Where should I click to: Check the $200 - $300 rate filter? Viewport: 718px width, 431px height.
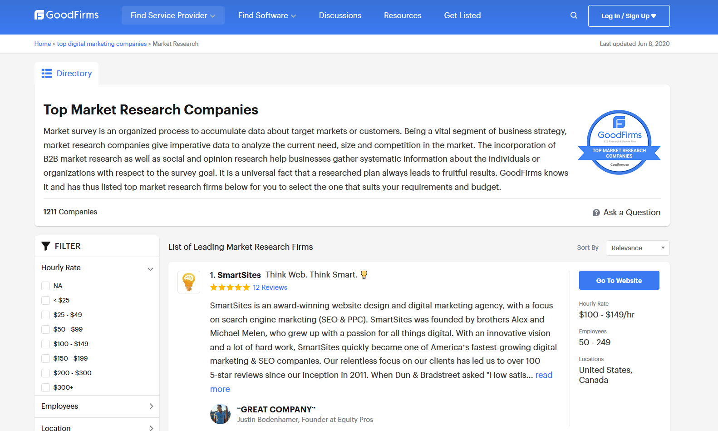click(45, 373)
